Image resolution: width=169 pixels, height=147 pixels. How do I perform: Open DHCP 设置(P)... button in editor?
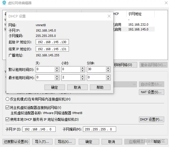152,119
